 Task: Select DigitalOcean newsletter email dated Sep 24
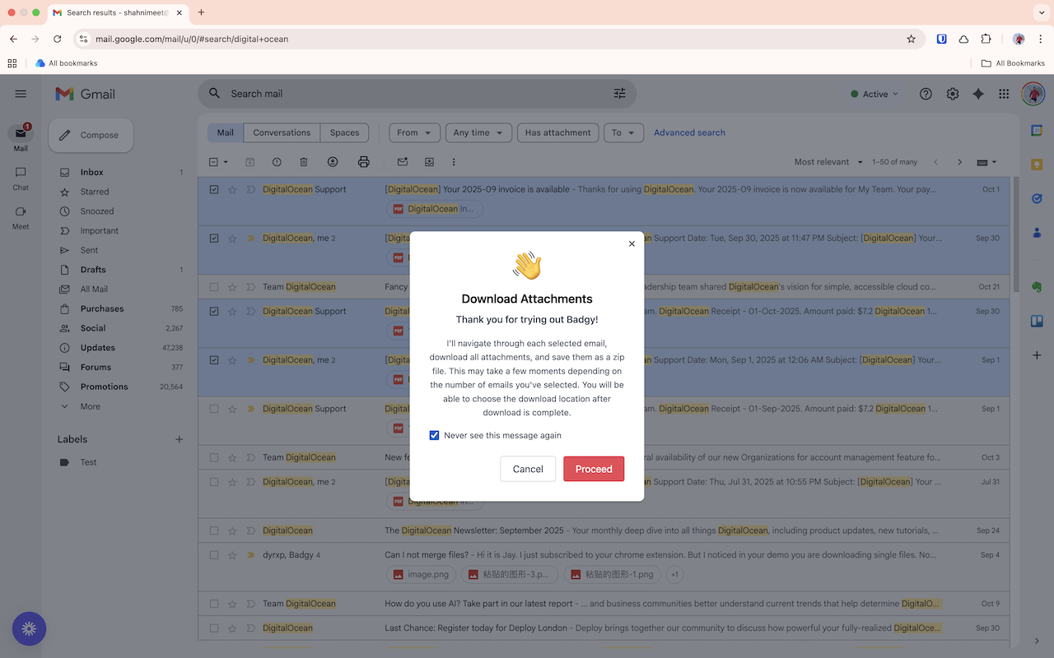(x=214, y=531)
